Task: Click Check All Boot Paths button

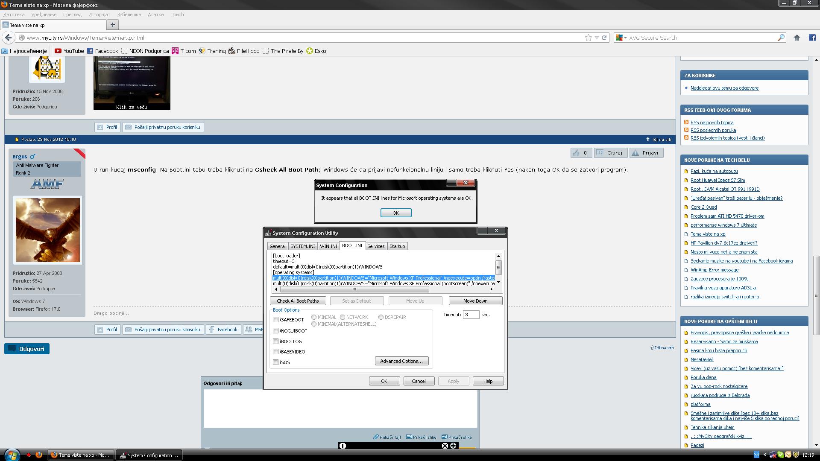Action: (x=298, y=301)
